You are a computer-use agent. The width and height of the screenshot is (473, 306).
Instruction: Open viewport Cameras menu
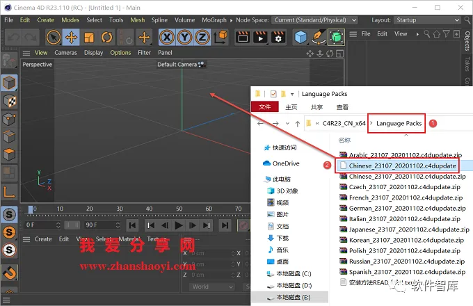pyautogui.click(x=65, y=52)
